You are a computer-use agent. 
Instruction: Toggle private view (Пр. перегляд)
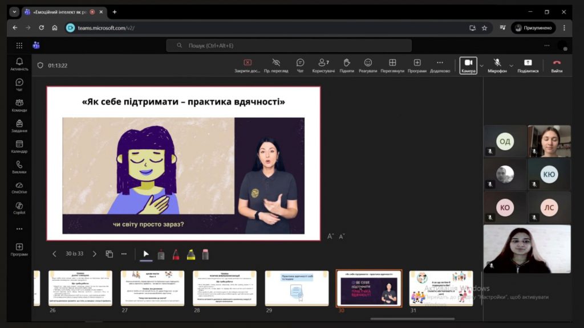(276, 65)
